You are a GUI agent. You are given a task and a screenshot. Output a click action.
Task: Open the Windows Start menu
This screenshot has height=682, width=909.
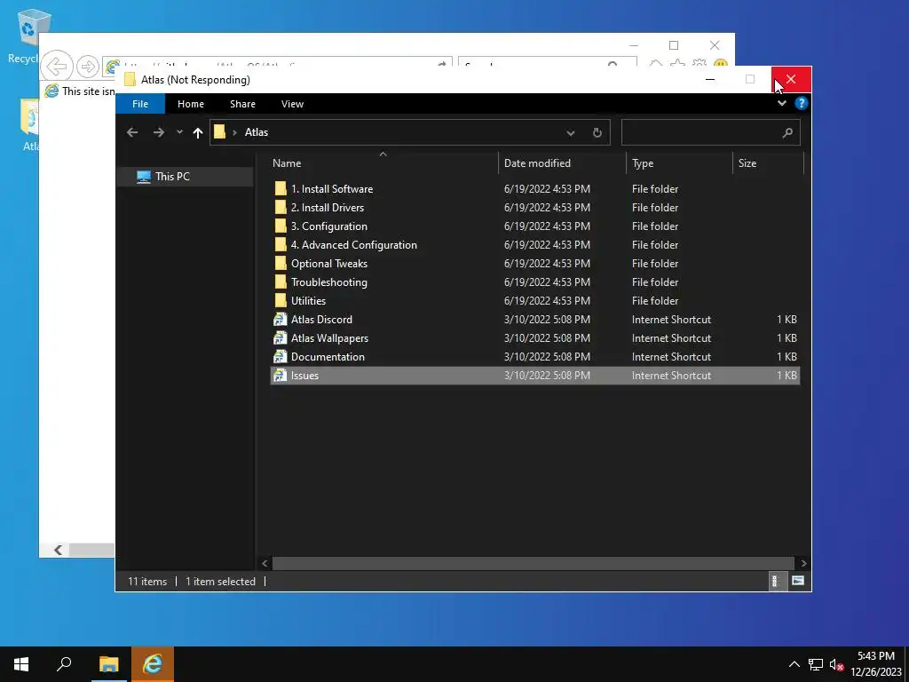(21, 664)
